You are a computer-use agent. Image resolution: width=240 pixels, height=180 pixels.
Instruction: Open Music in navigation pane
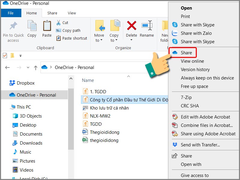[22, 152]
